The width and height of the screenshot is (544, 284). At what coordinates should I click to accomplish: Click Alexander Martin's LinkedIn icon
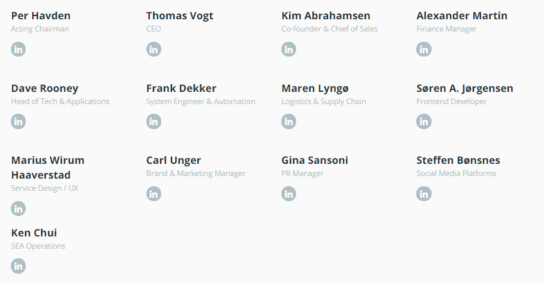(x=424, y=49)
